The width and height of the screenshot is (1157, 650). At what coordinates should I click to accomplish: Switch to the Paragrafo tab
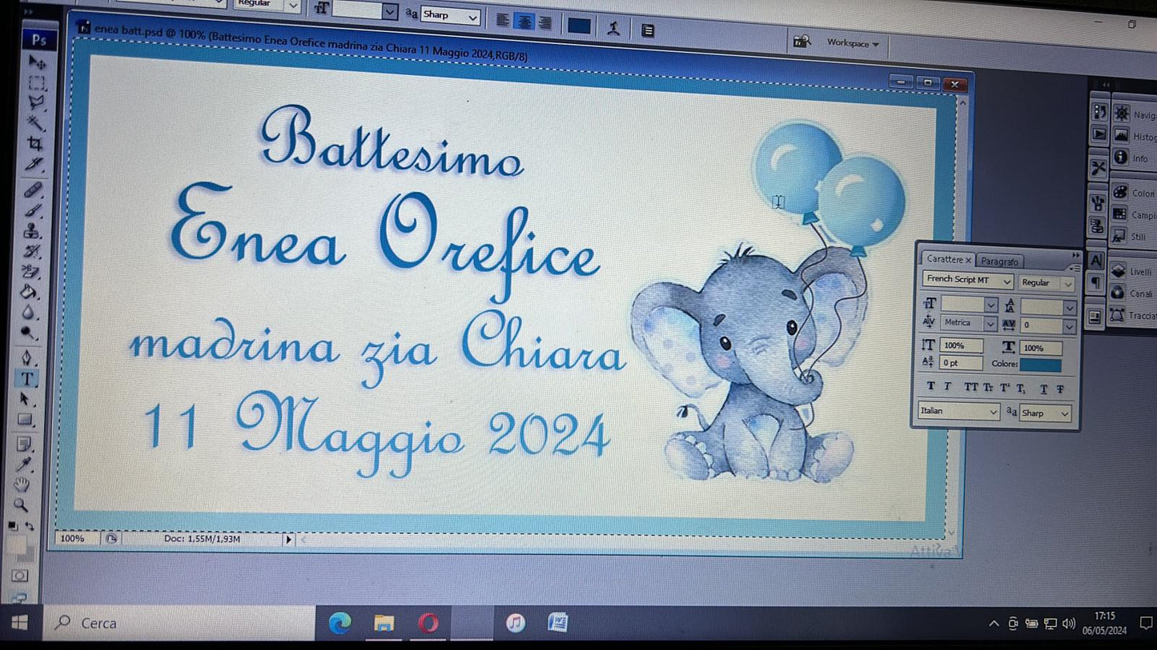(x=999, y=261)
